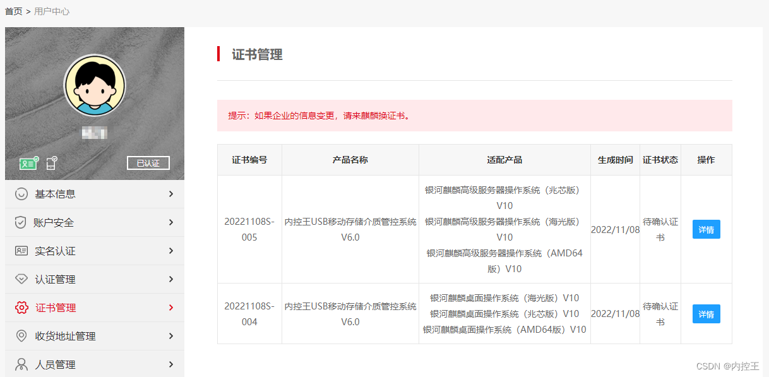Open the user avatar picture
Image resolution: width=769 pixels, height=377 pixels.
[95, 85]
